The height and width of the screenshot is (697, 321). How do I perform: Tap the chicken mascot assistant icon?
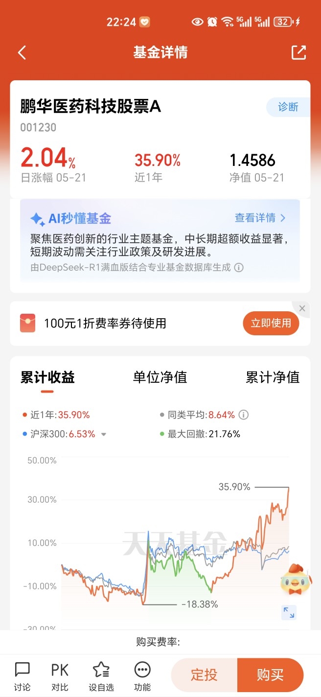[296, 579]
